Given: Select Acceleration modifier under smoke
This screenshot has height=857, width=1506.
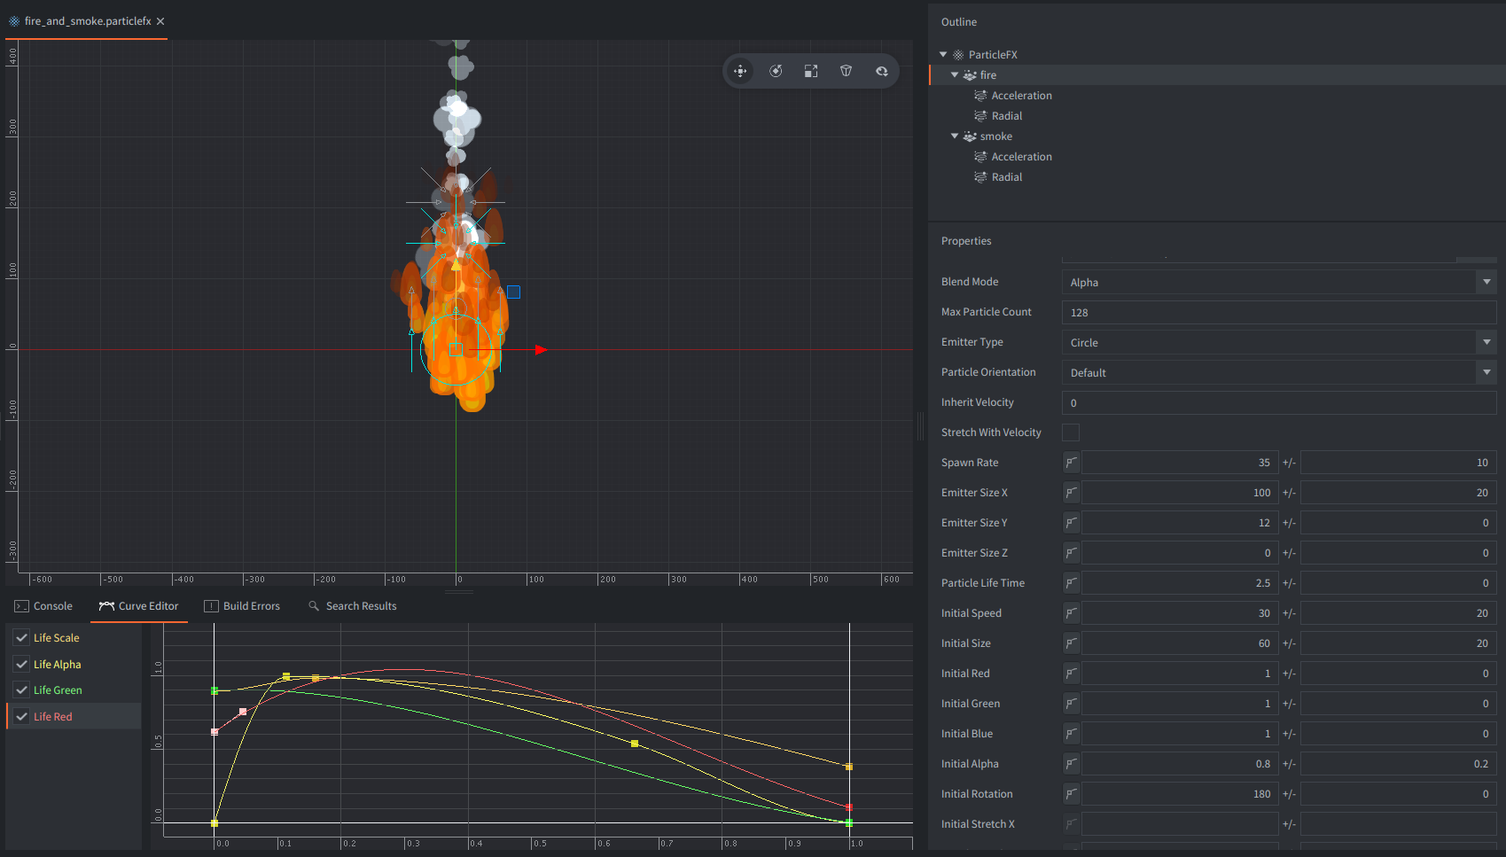Looking at the screenshot, I should coord(1021,157).
